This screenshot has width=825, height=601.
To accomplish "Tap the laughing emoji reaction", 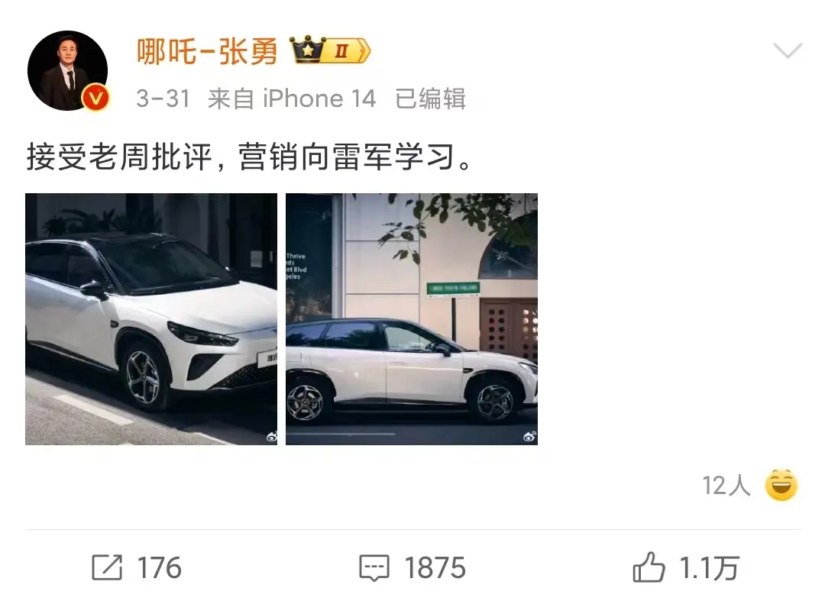I will point(781,485).
